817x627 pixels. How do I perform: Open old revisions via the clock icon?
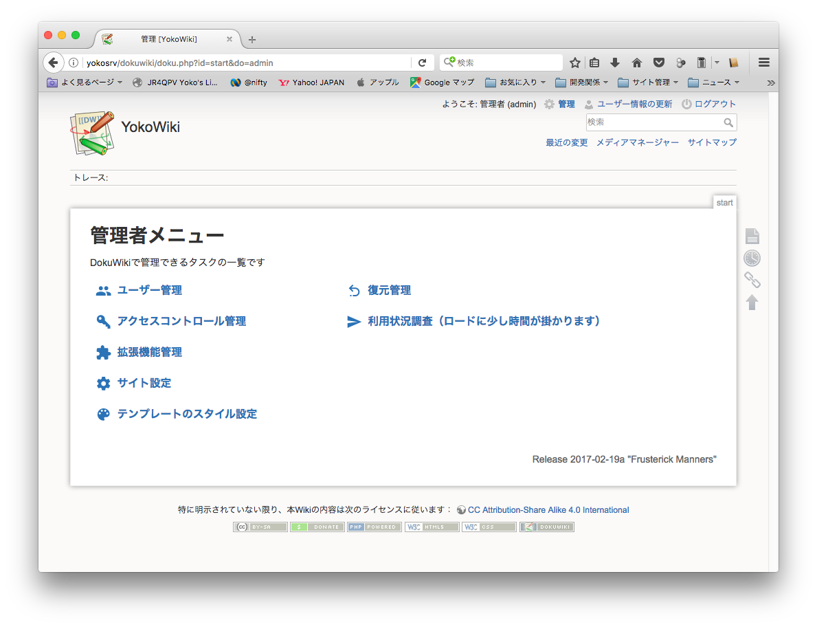[752, 258]
